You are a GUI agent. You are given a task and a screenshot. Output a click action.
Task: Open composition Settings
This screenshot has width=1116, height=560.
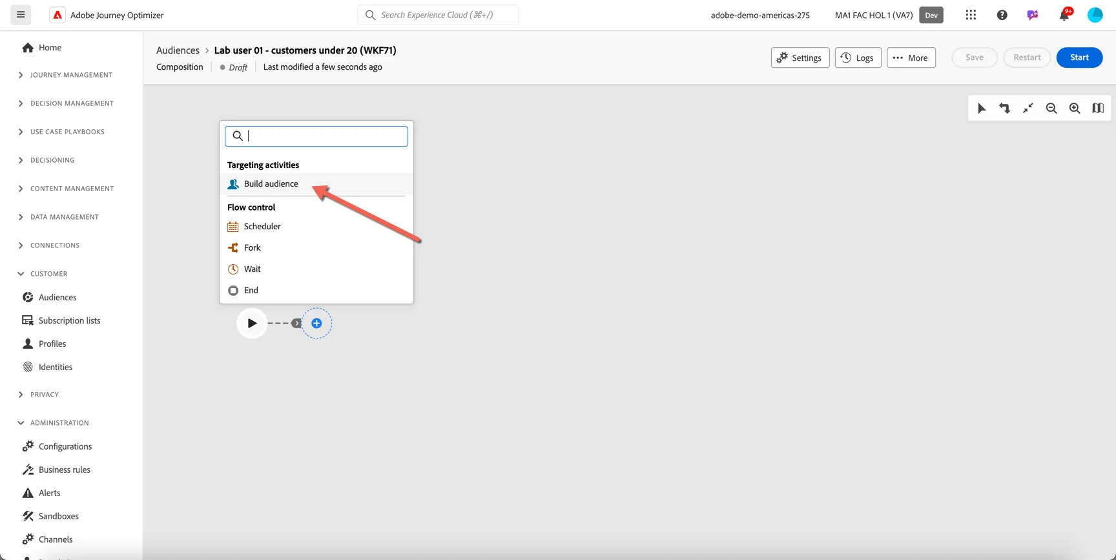800,57
